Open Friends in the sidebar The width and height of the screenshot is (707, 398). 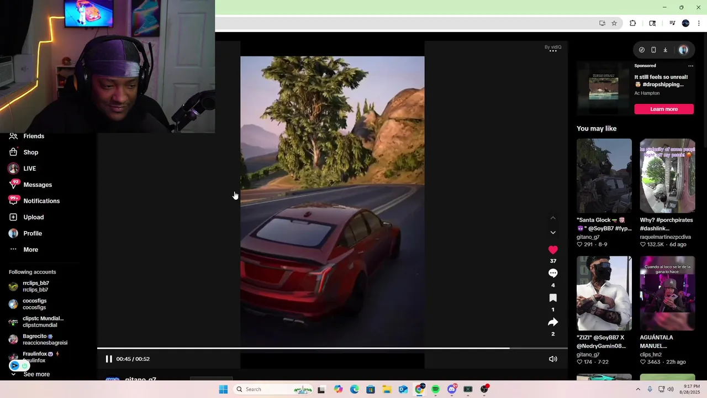point(34,136)
